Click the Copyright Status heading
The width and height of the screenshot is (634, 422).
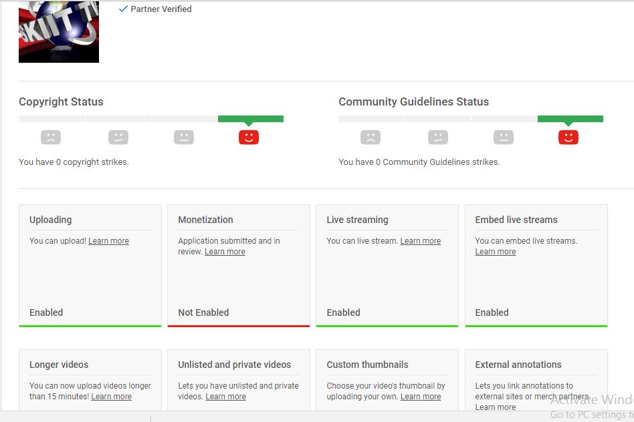61,101
